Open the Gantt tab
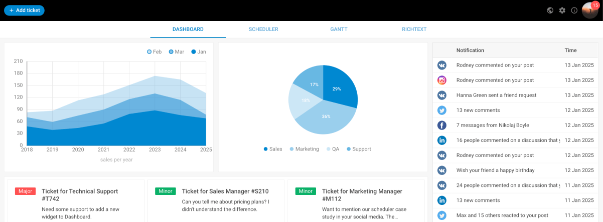The height and width of the screenshot is (222, 603). [x=339, y=29]
